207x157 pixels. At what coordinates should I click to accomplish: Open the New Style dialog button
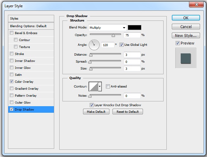(x=186, y=35)
